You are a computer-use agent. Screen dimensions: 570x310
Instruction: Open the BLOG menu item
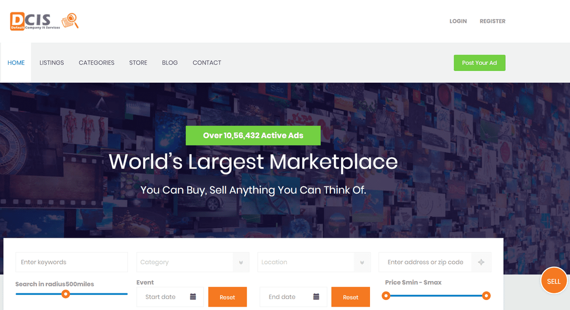point(170,63)
